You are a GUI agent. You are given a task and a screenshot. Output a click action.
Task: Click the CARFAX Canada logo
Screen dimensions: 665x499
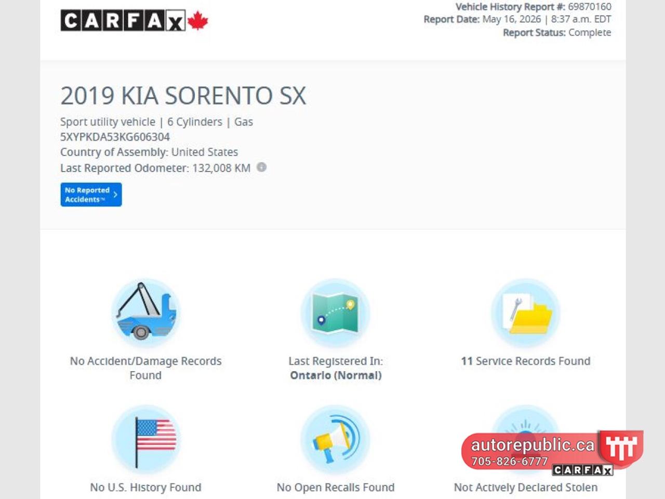pyautogui.click(x=134, y=21)
